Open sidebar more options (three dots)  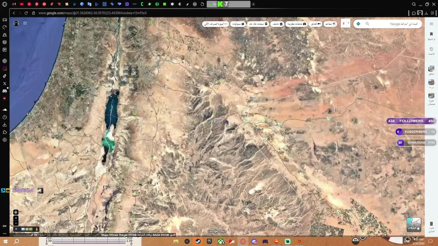click(5, 234)
